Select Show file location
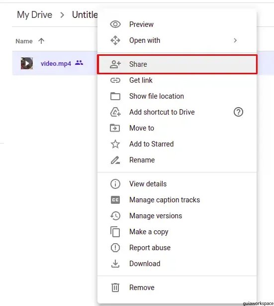The height and width of the screenshot is (306, 274). pos(177,96)
